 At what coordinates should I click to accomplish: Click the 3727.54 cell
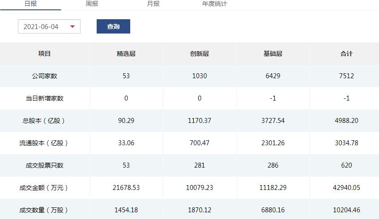click(x=273, y=121)
